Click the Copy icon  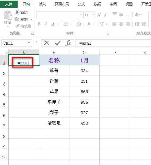pyautogui.click(x=17, y=19)
